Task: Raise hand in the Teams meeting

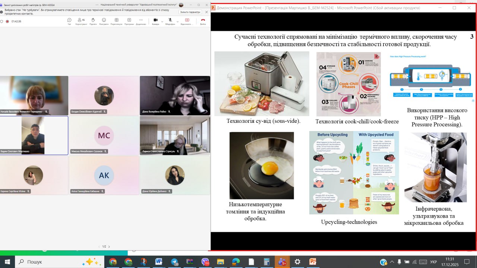Action: 93,21
